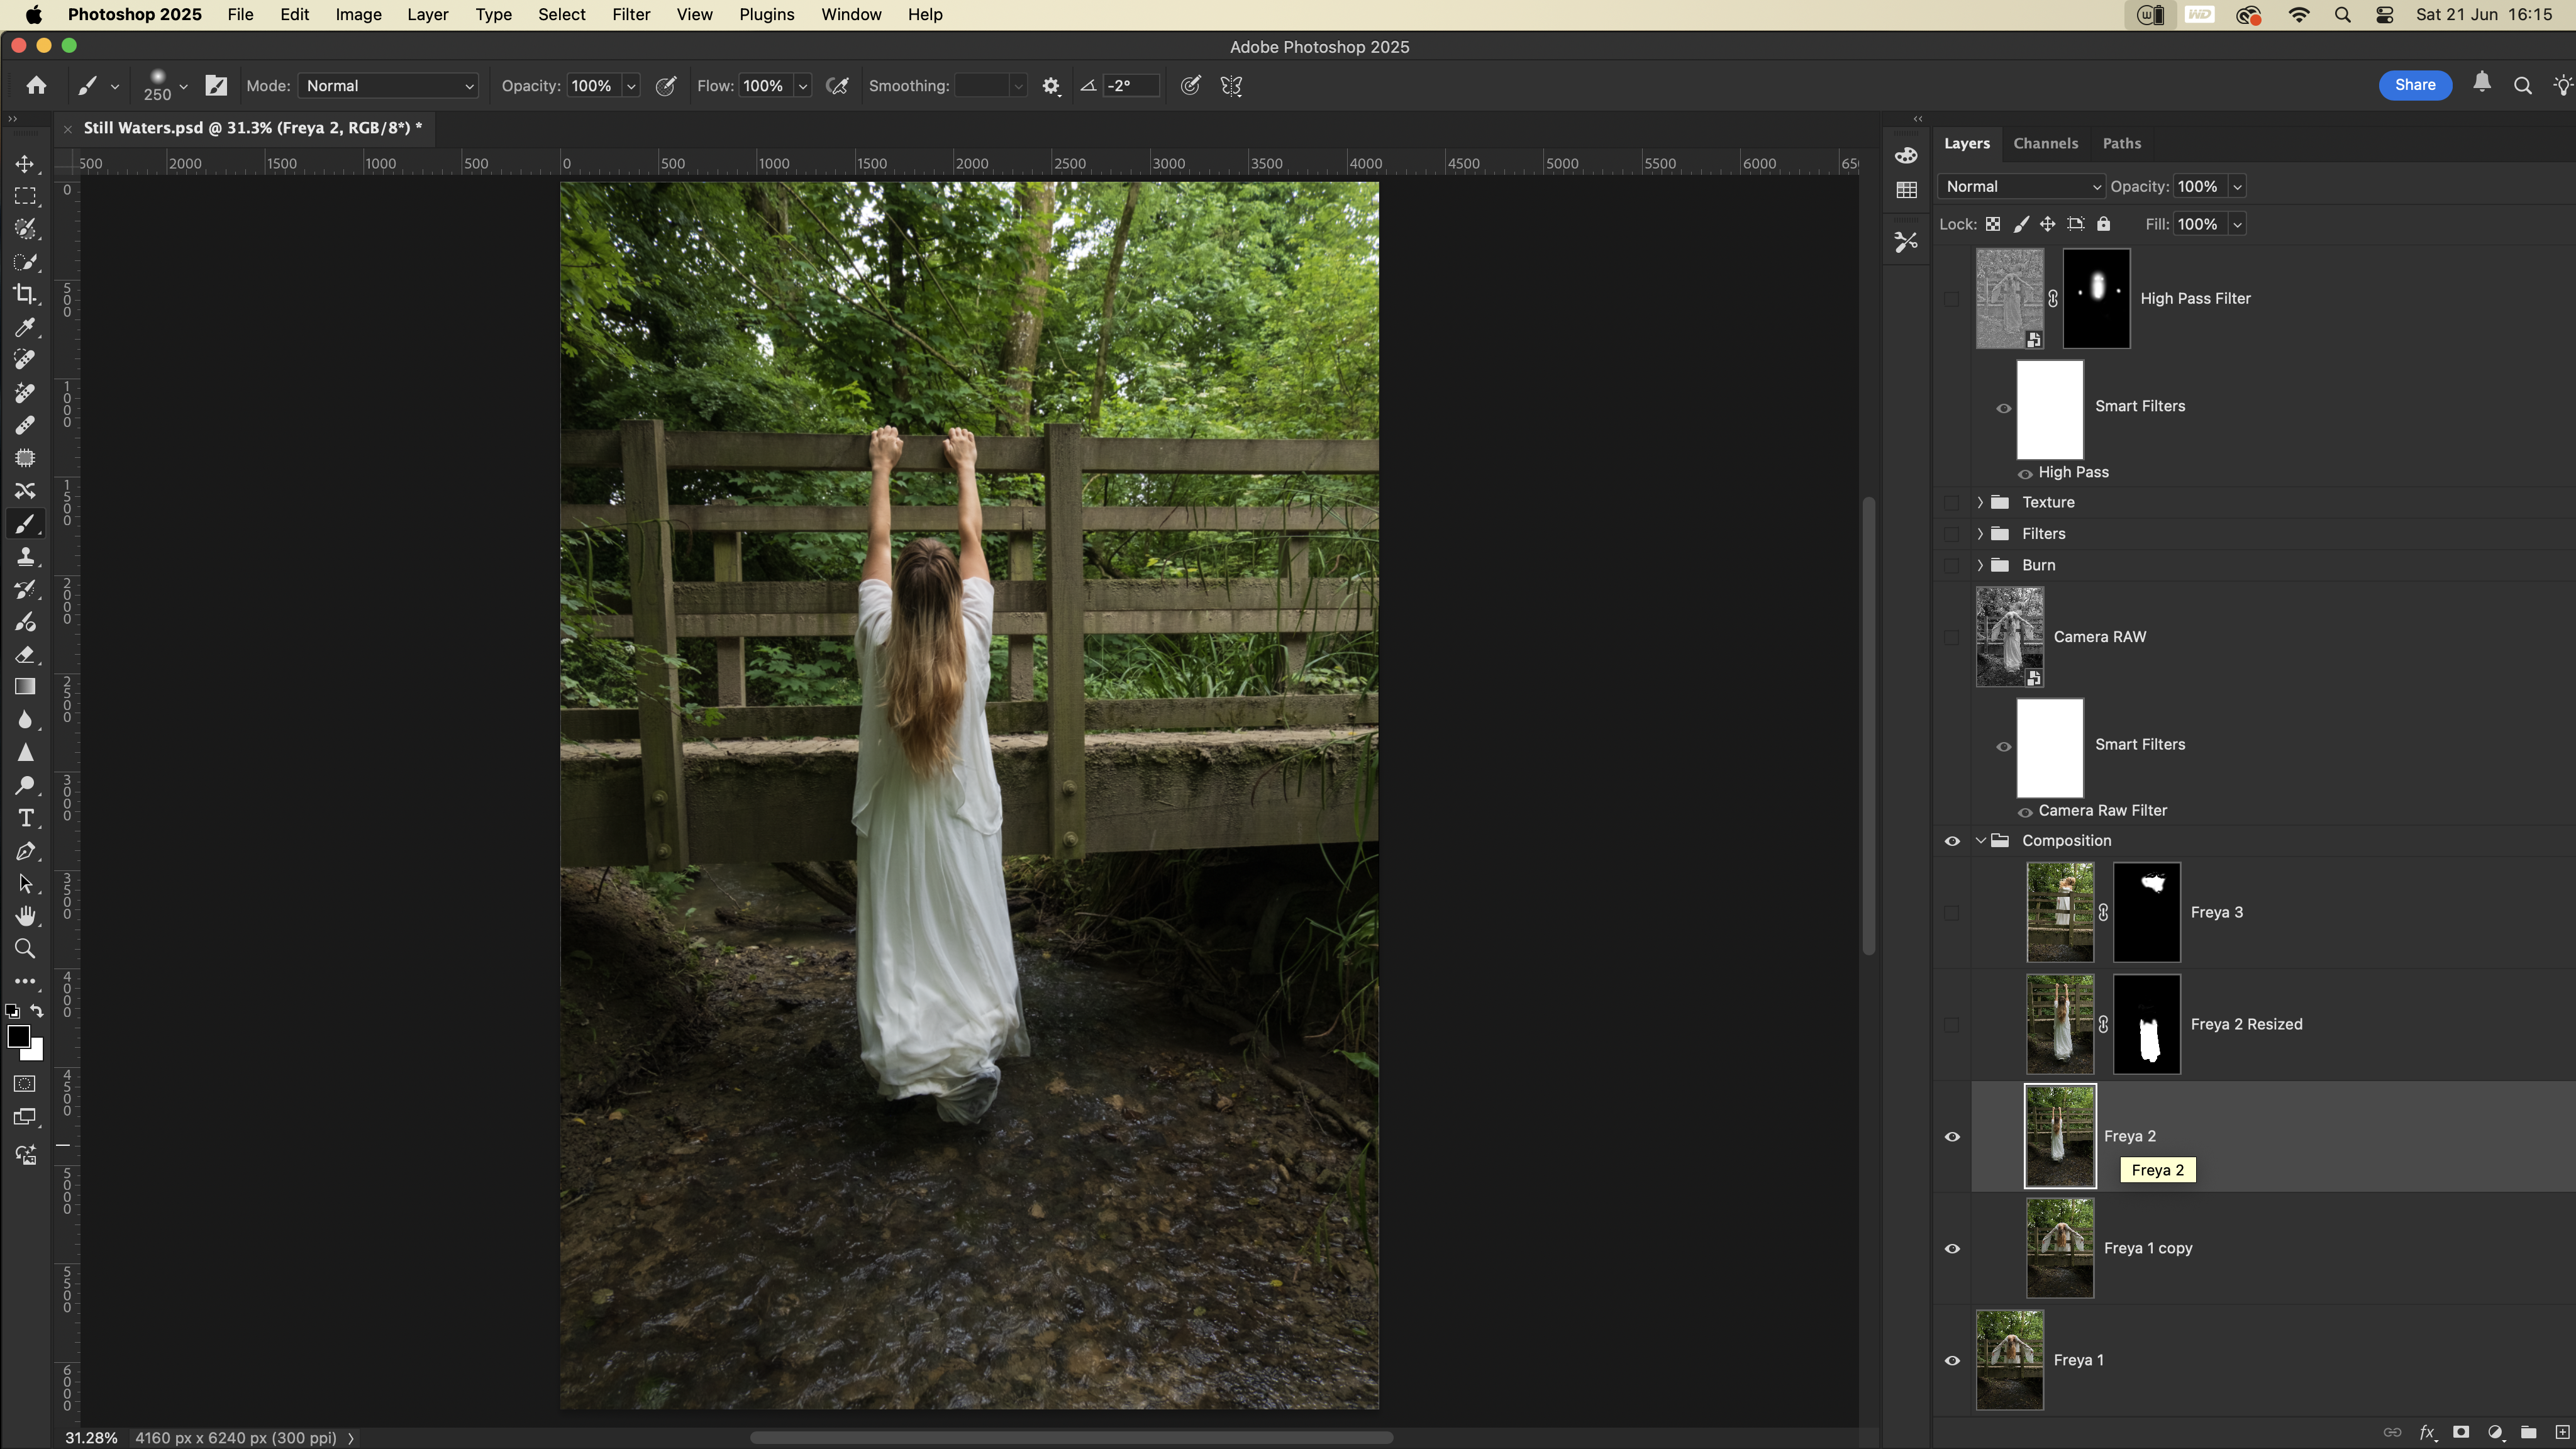Image resolution: width=2576 pixels, height=1449 pixels.
Task: Click the zoom percentage field 31.28%
Action: click(x=91, y=1438)
